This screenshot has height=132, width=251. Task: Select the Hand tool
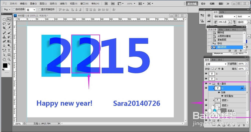pyautogui.click(x=4, y=59)
